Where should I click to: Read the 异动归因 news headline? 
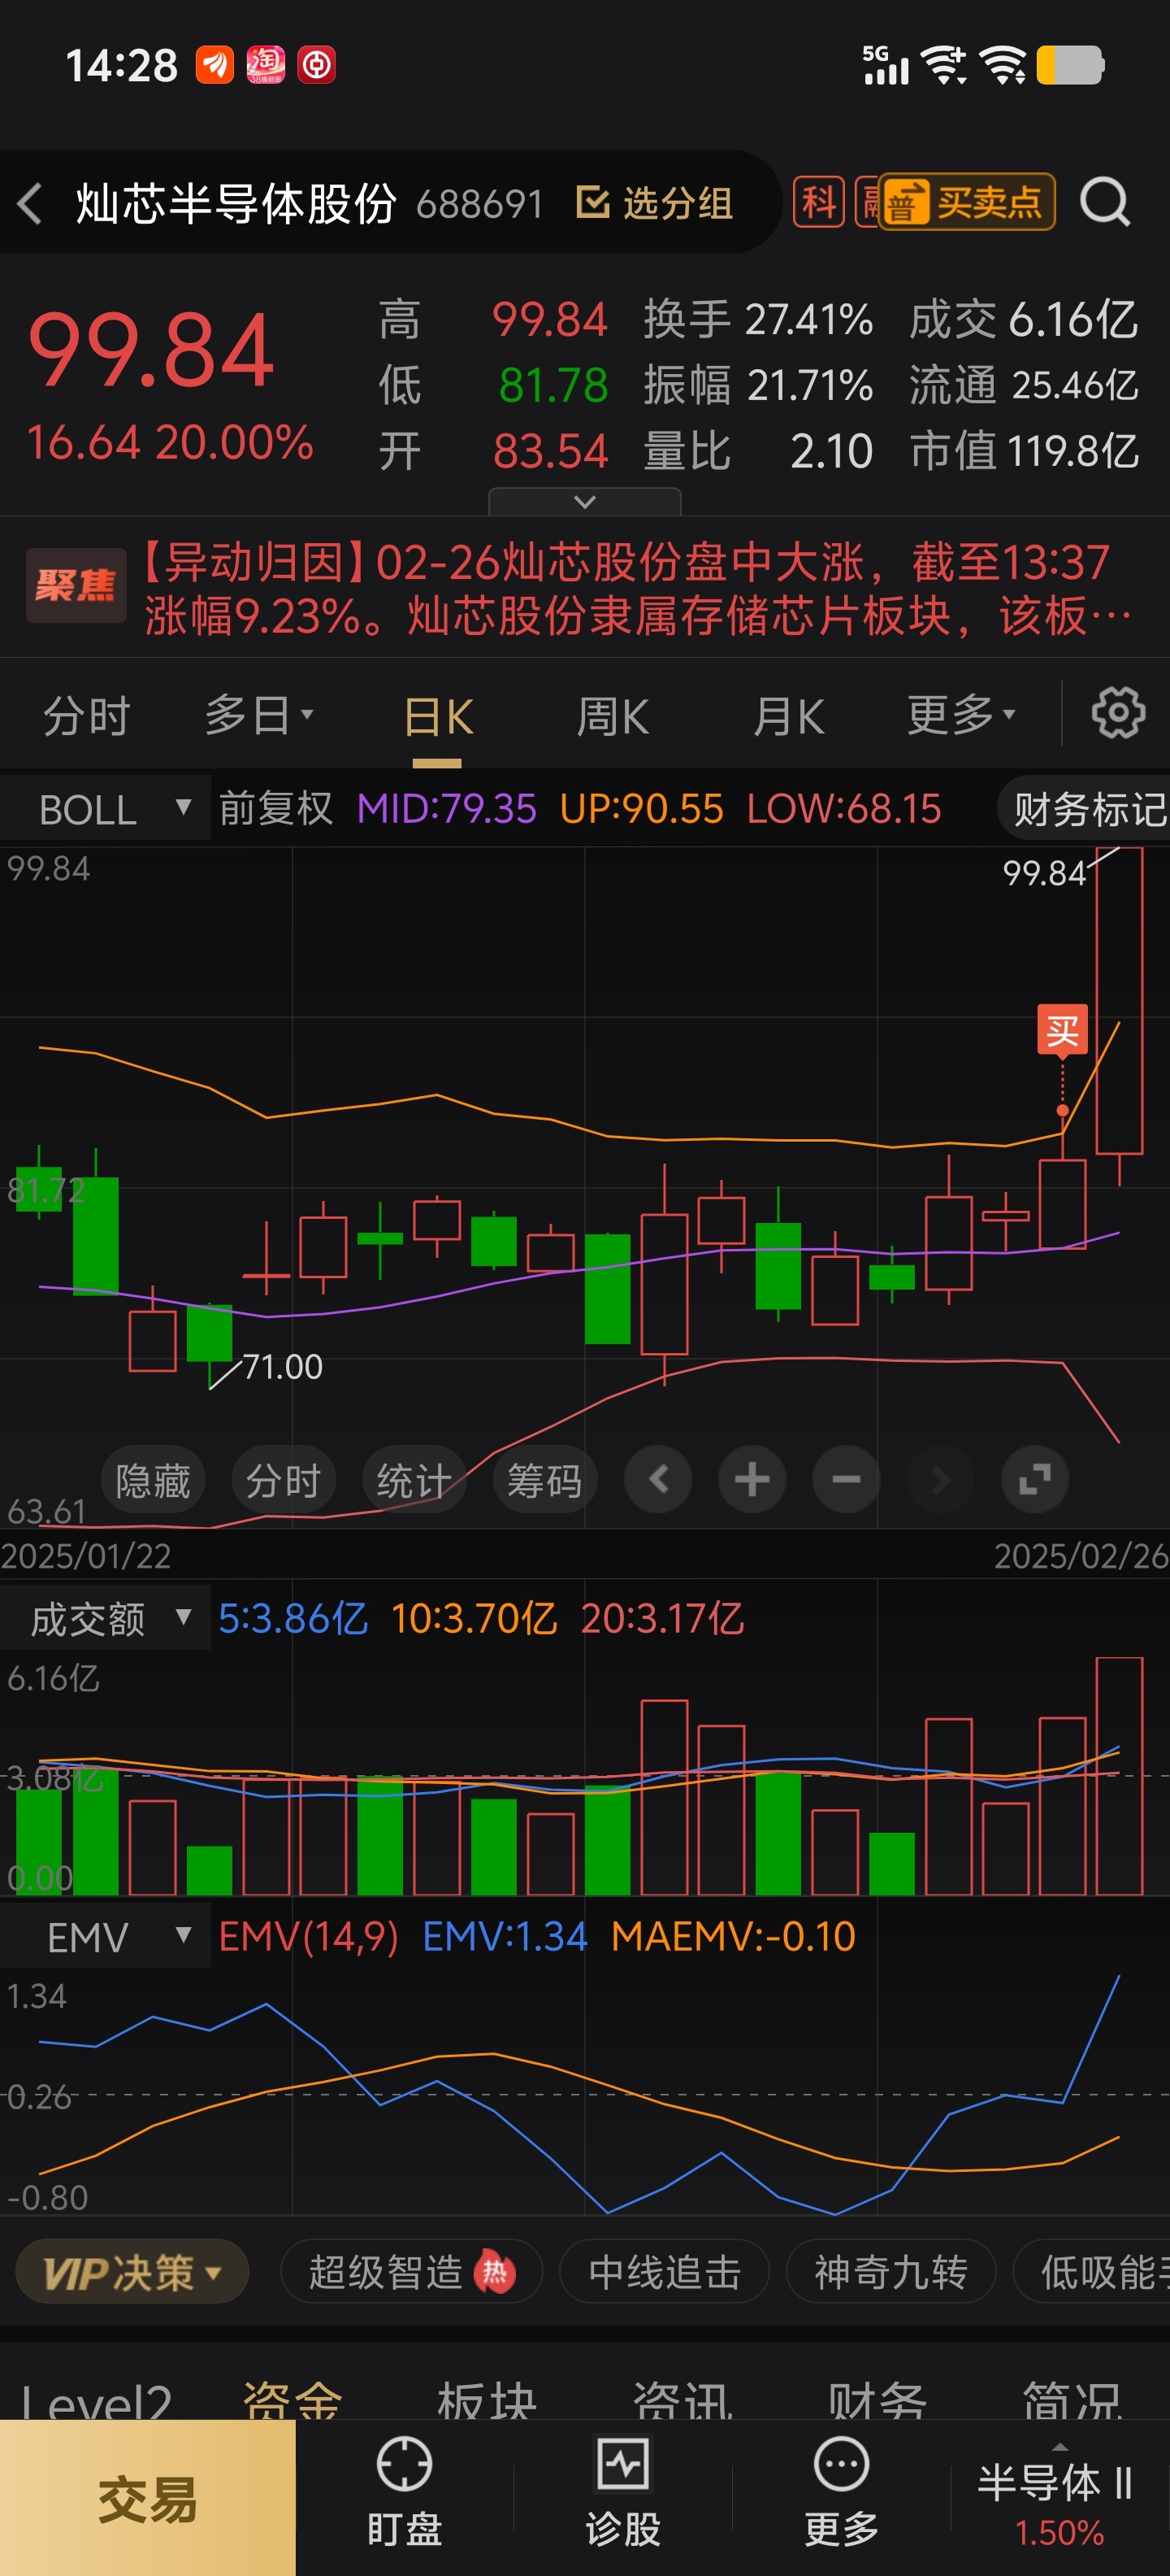click(x=638, y=588)
